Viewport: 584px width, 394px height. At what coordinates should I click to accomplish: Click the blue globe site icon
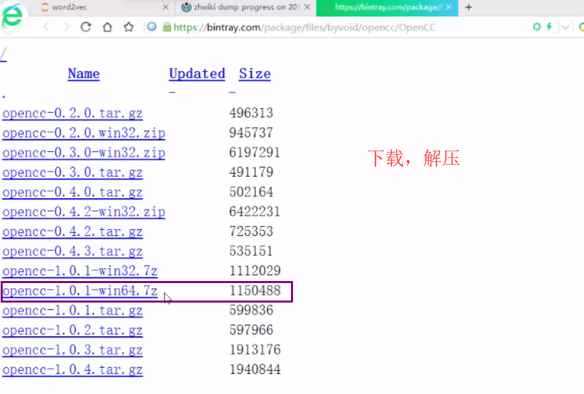[x=152, y=27]
